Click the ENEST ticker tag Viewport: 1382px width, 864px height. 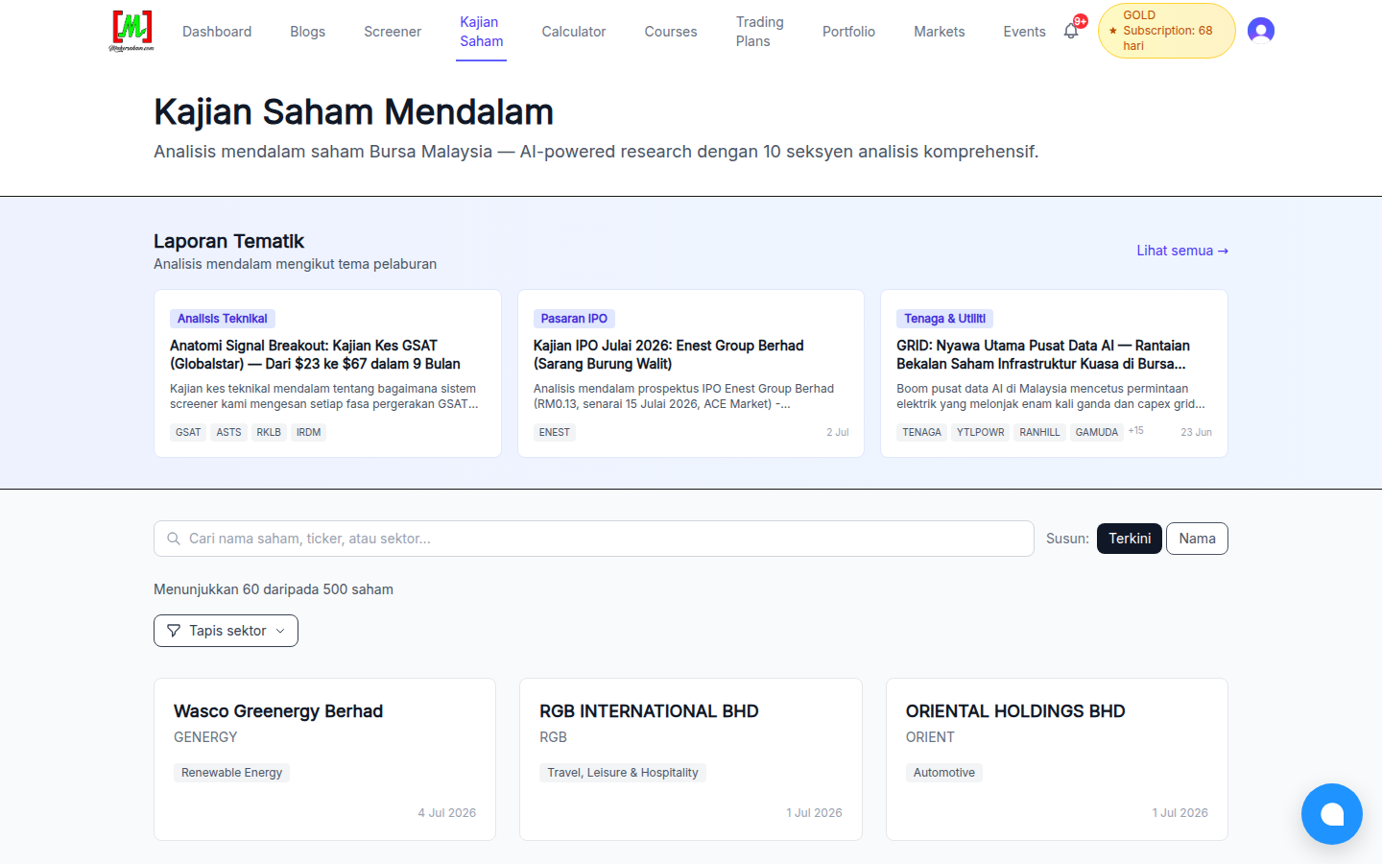tap(555, 432)
